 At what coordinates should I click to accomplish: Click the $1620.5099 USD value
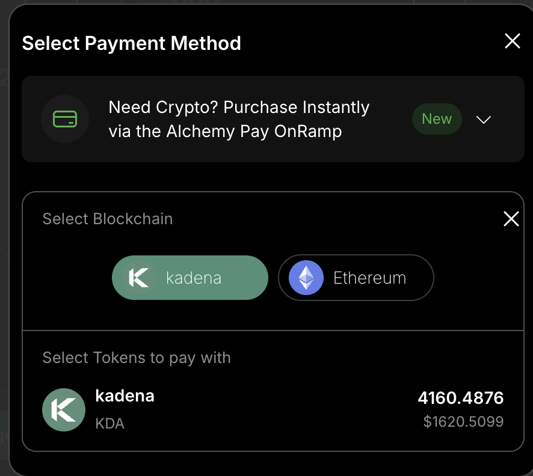pyautogui.click(x=463, y=422)
